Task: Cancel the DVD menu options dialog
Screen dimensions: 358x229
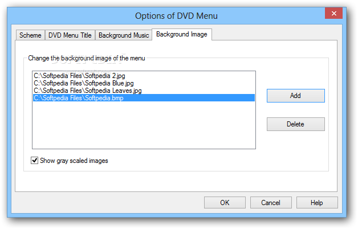Action: (271, 203)
